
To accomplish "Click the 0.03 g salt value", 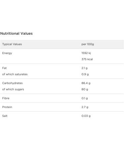I will pos(86,116).
